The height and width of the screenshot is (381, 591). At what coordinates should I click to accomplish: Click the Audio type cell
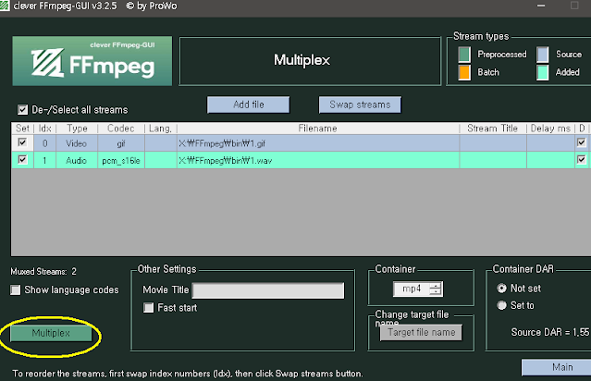[x=77, y=160]
